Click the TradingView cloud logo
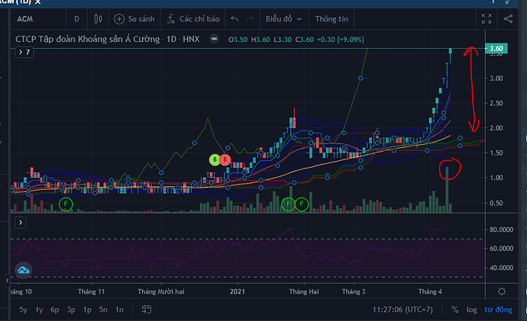Screen dimensions: 527x321 (x=24, y=269)
